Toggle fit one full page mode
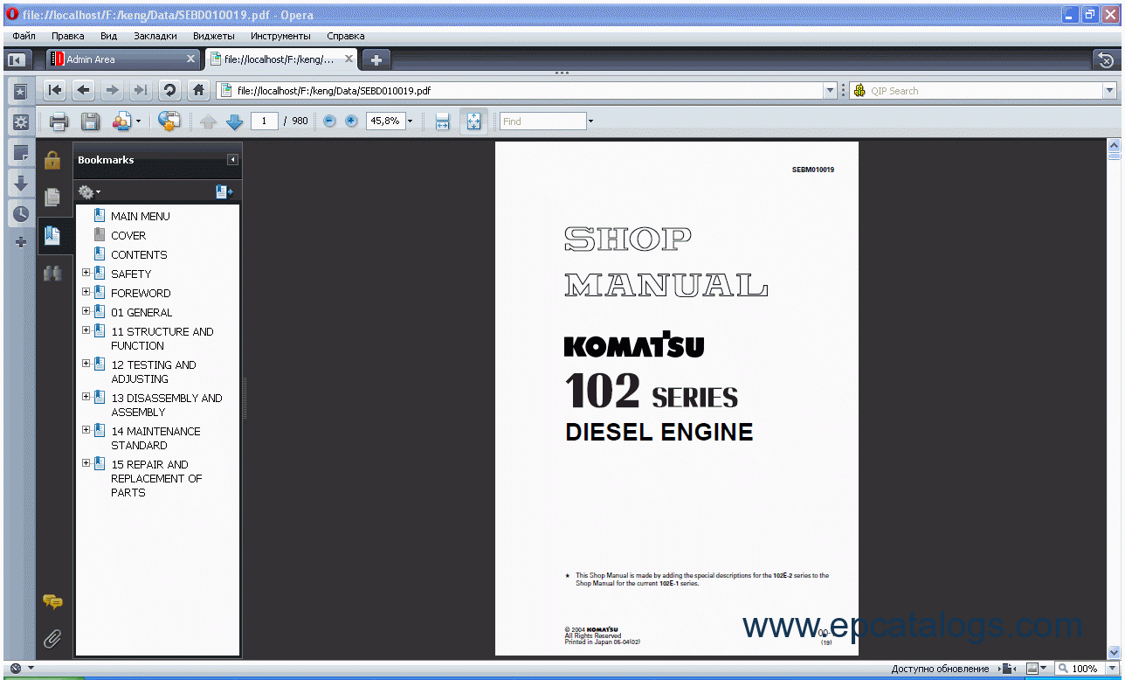Screen dimensions: 1125x680 [x=473, y=121]
